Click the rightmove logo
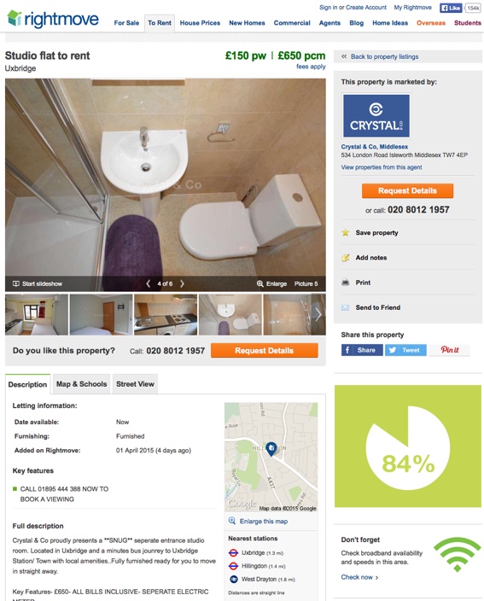 [x=53, y=19]
